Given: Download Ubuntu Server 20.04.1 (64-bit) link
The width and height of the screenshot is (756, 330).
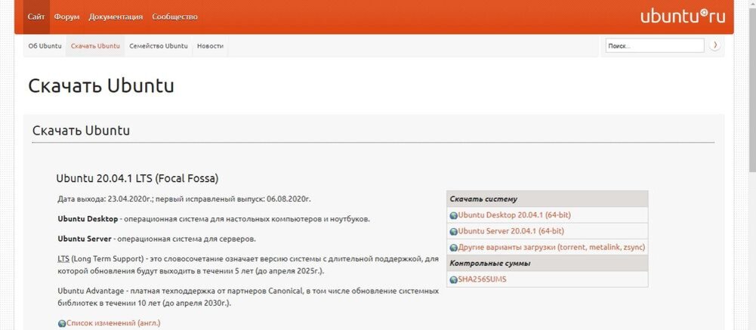Looking at the screenshot, I should [511, 231].
